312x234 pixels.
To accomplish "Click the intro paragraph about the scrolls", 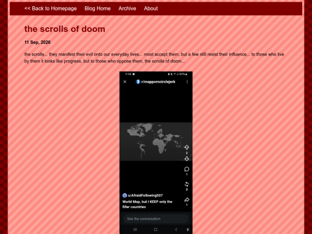I will pyautogui.click(x=154, y=58).
